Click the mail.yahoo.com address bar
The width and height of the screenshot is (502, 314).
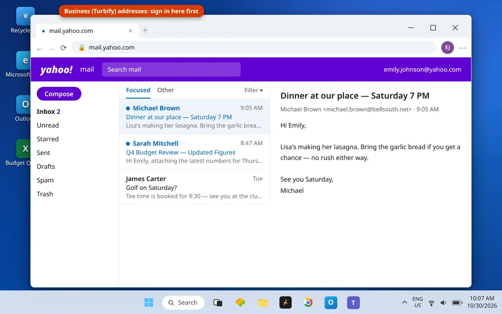[x=254, y=48]
